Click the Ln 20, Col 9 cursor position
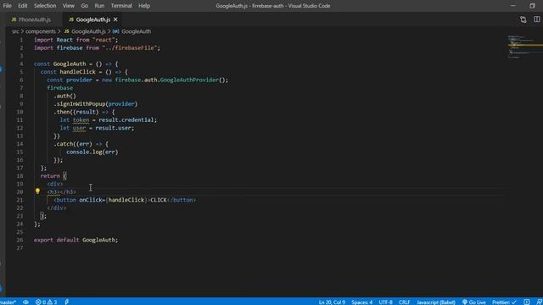The image size is (543, 305). pyautogui.click(x=332, y=302)
